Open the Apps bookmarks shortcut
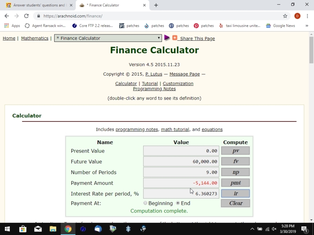The height and width of the screenshot is (235, 314). [12, 25]
